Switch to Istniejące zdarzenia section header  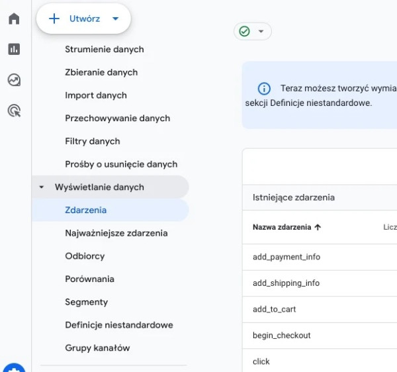pyautogui.click(x=293, y=197)
